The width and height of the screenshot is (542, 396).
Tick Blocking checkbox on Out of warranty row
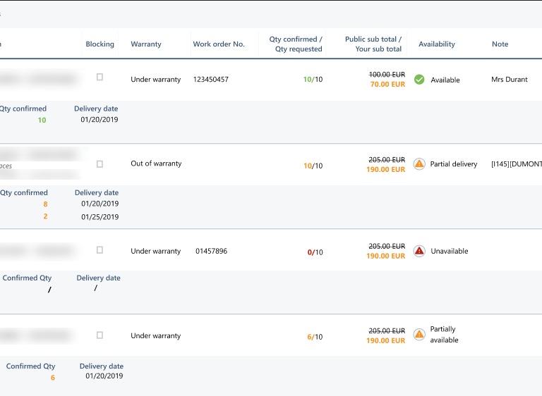(100, 164)
